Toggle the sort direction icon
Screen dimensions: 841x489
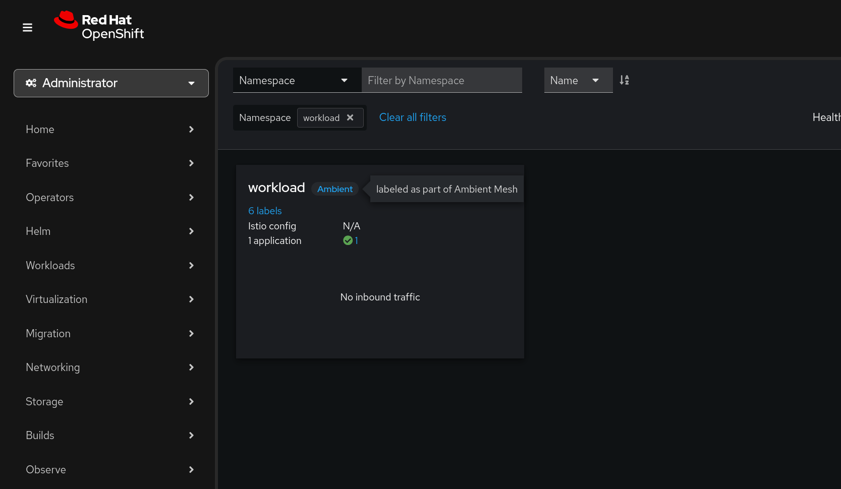click(624, 80)
